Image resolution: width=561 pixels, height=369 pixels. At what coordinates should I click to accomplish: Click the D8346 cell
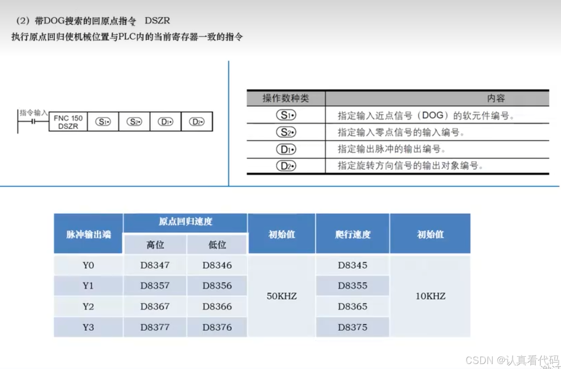click(x=217, y=265)
